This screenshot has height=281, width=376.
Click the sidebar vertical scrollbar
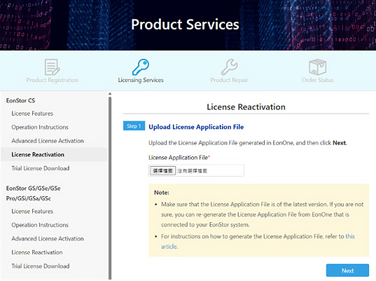point(110,188)
